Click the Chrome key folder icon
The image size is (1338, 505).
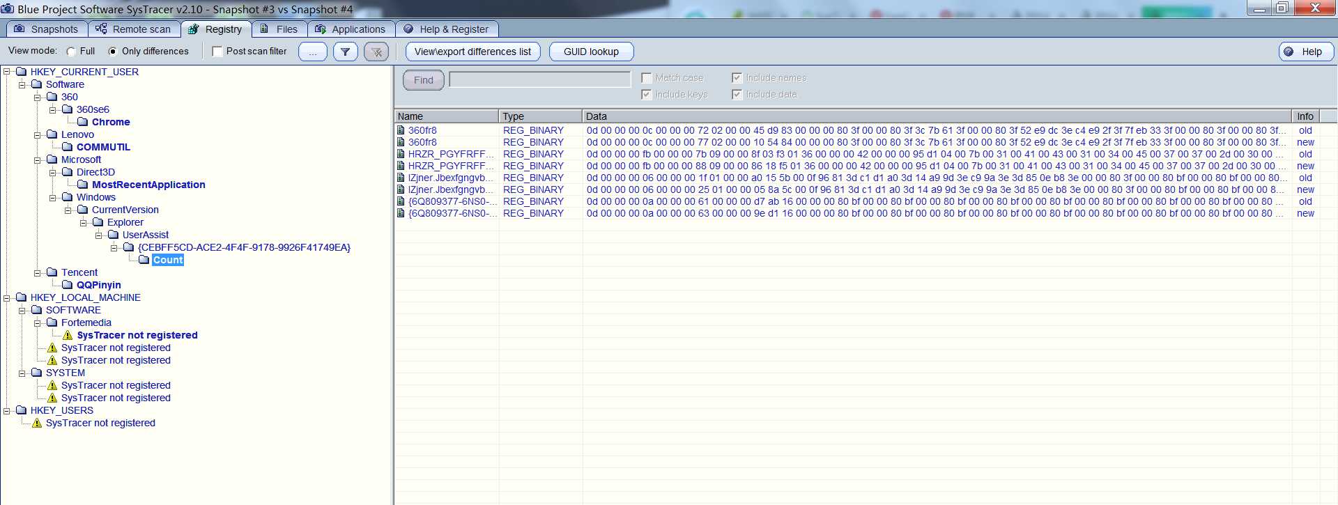83,122
